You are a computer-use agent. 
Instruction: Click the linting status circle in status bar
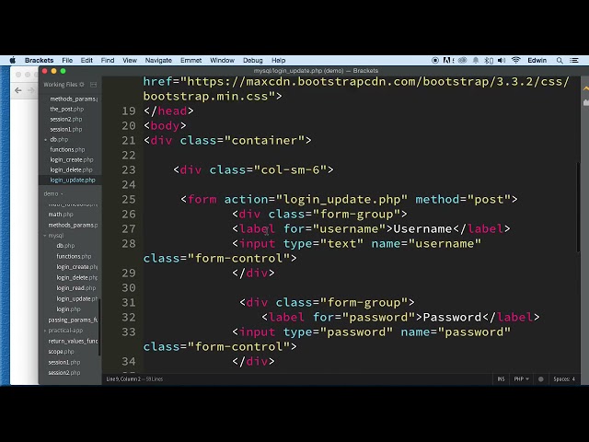click(x=541, y=379)
